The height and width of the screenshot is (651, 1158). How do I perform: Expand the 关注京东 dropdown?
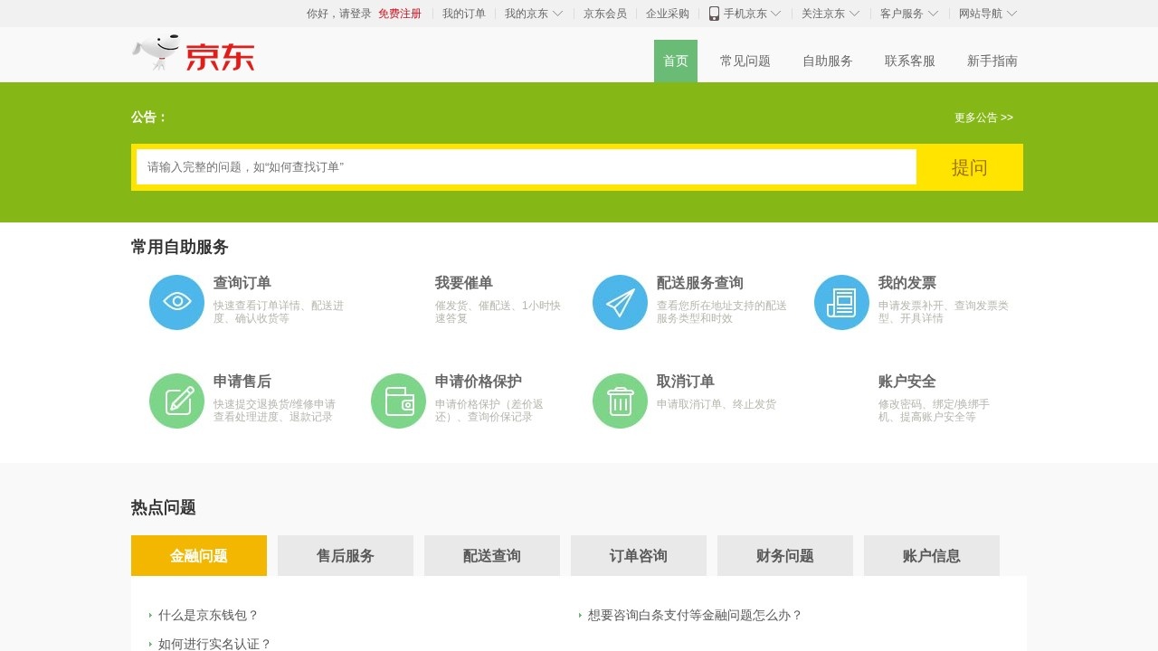831,14
